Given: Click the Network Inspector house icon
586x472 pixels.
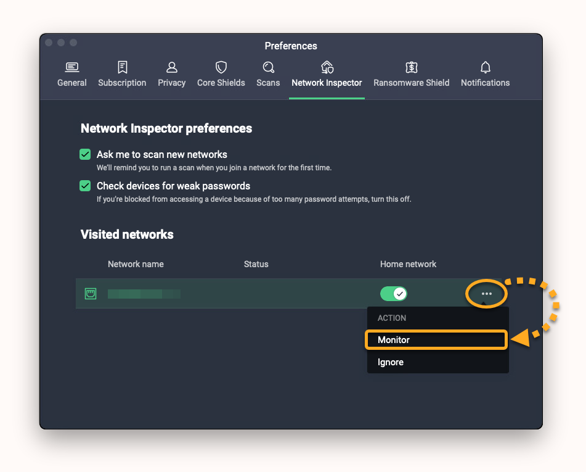Looking at the screenshot, I should click(x=327, y=67).
